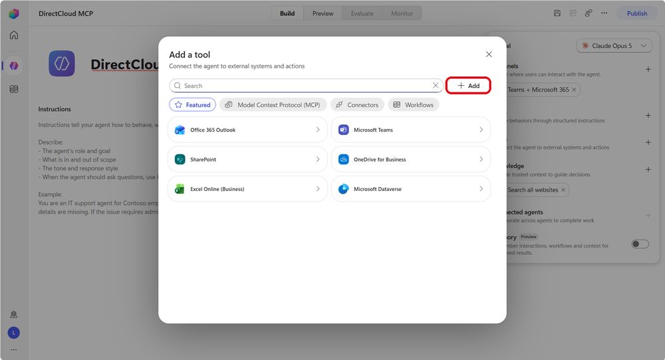This screenshot has height=360, width=665.
Task: Click the Copilot Studio logo in sidebar
Action: (x=13, y=13)
